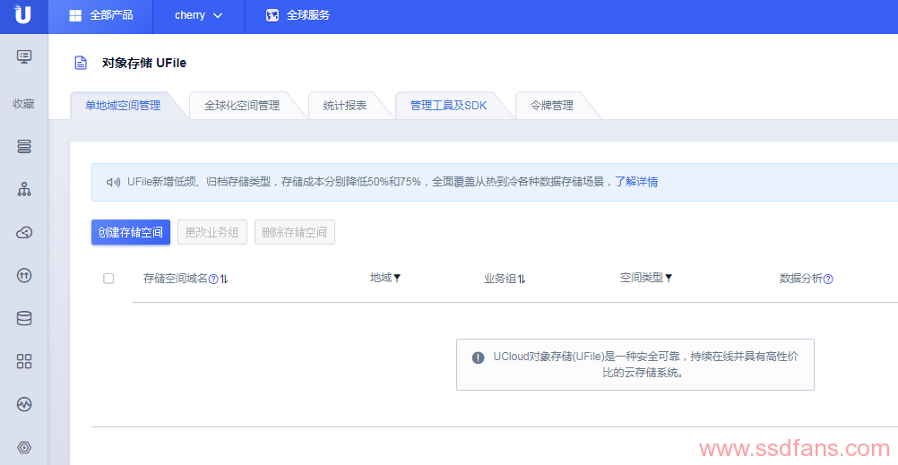898x465 pixels.
Task: Click the UCloud对象存储 notice text
Action: click(x=645, y=365)
